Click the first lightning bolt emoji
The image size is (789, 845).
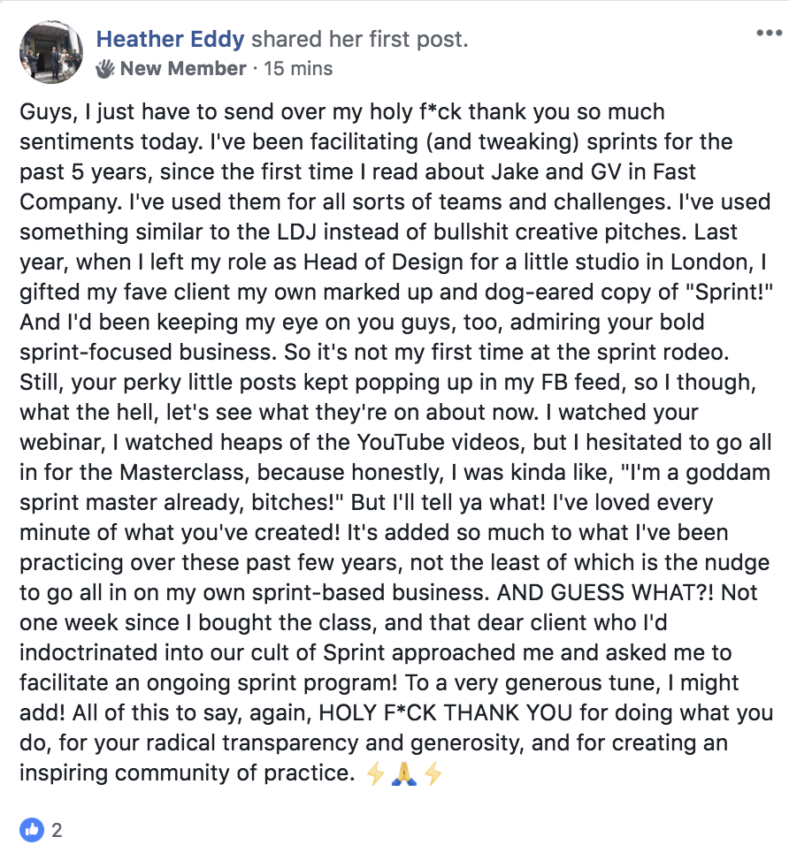[x=375, y=774]
